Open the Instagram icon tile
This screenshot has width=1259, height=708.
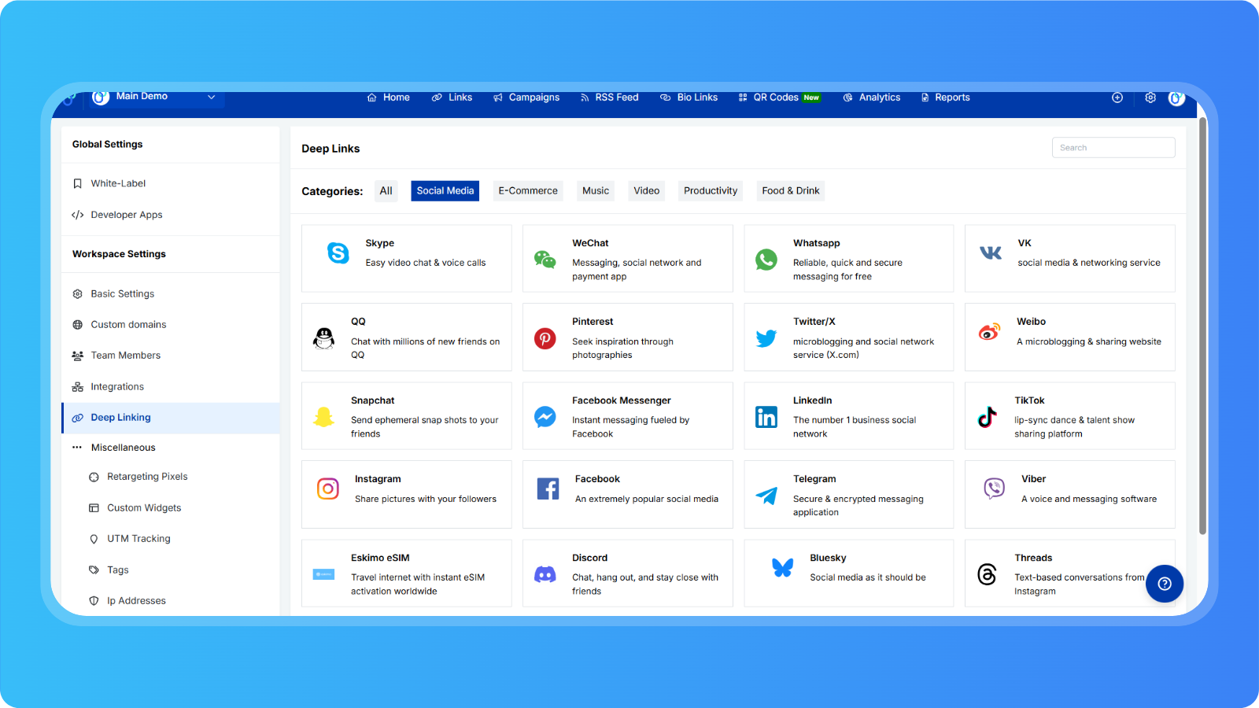[328, 489]
